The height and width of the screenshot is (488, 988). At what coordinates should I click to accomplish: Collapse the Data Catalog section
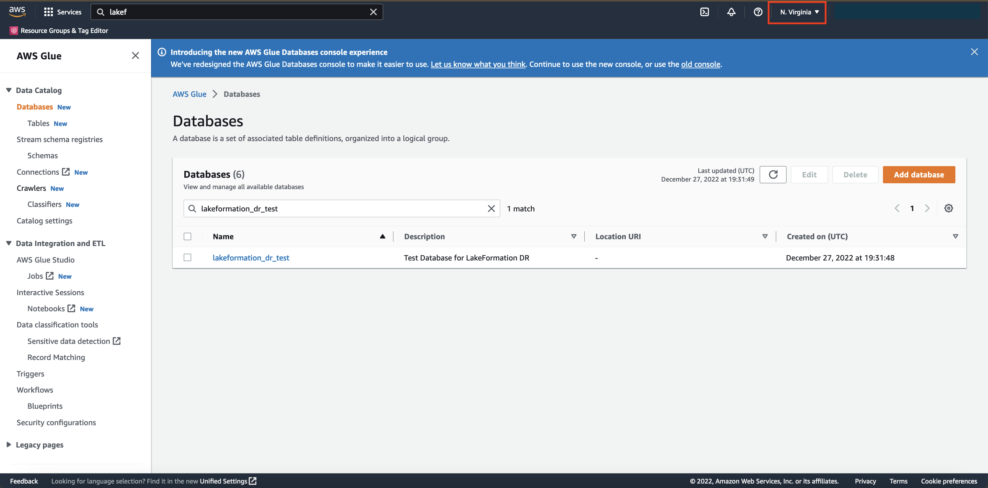(x=9, y=90)
